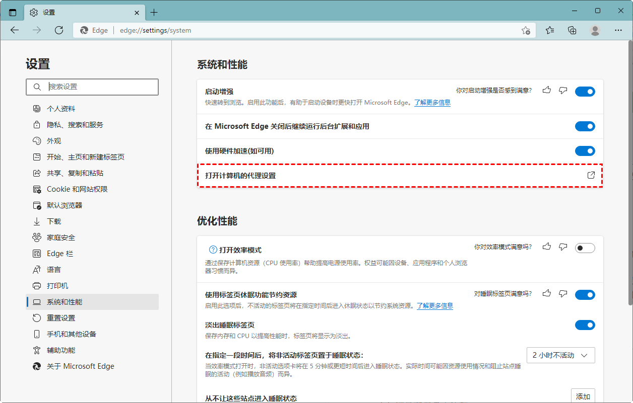This screenshot has height=403, width=633.
Task: Click 添加 button for never-sleep sites
Action: pos(583,396)
